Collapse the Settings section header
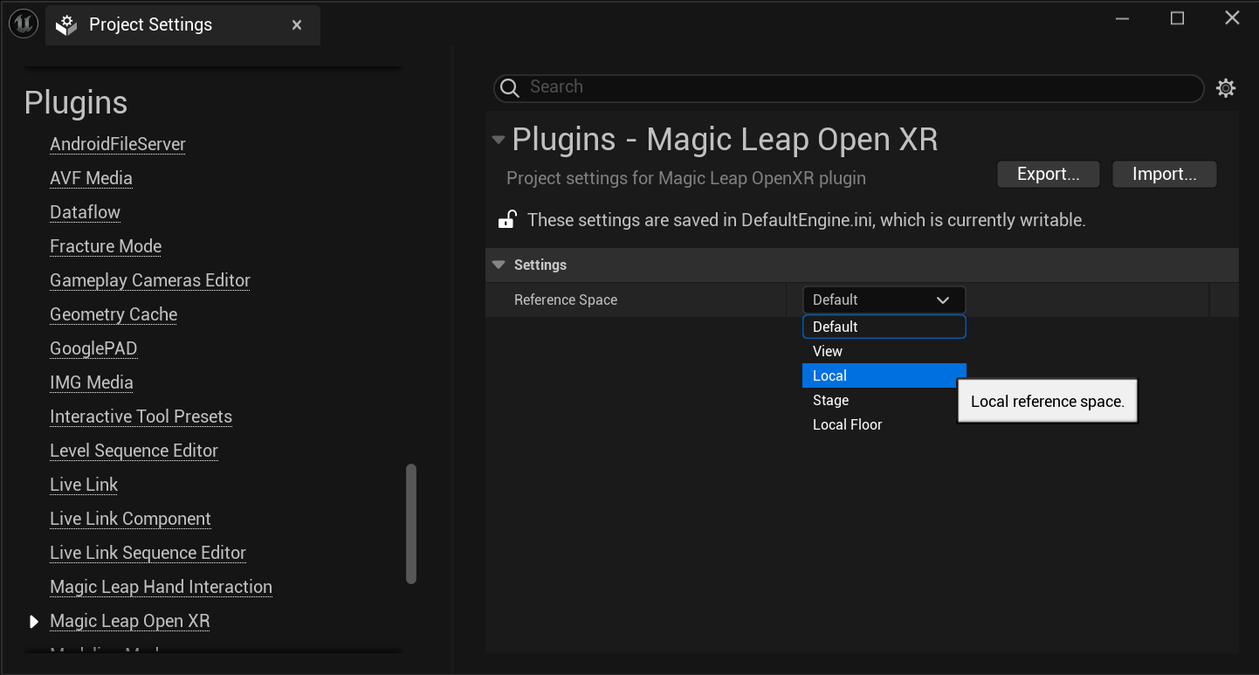 point(498,265)
